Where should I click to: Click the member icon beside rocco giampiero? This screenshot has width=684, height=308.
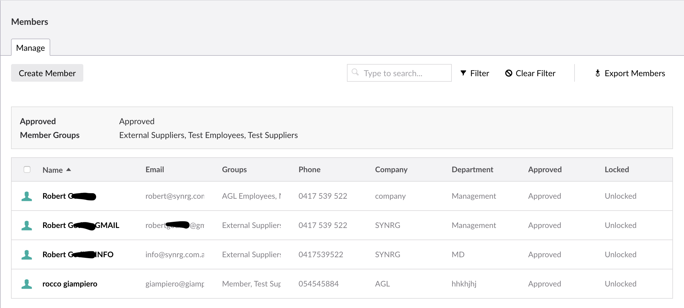tap(27, 284)
